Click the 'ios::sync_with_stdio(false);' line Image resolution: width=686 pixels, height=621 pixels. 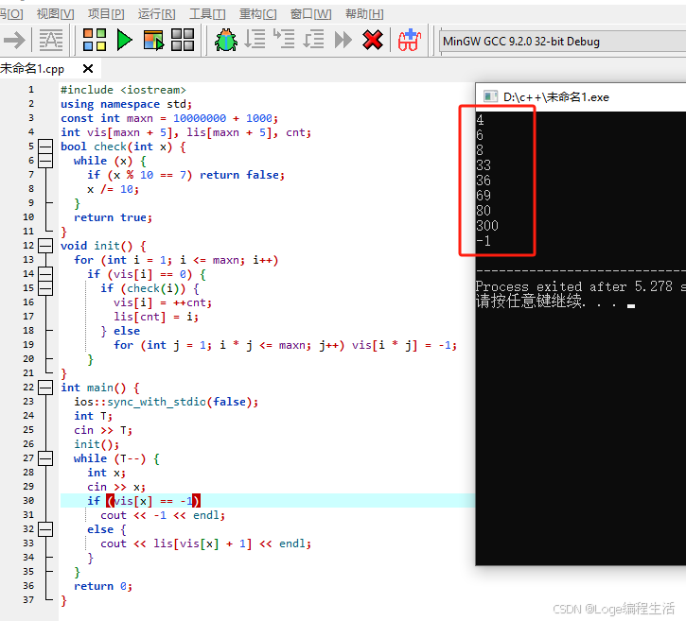click(x=167, y=402)
